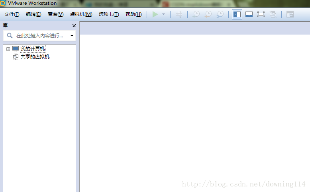Click the green power-on play button

155,14
